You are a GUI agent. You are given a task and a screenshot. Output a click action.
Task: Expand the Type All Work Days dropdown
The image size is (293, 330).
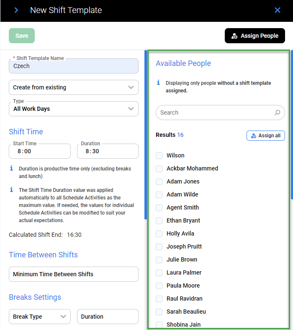coord(73,108)
